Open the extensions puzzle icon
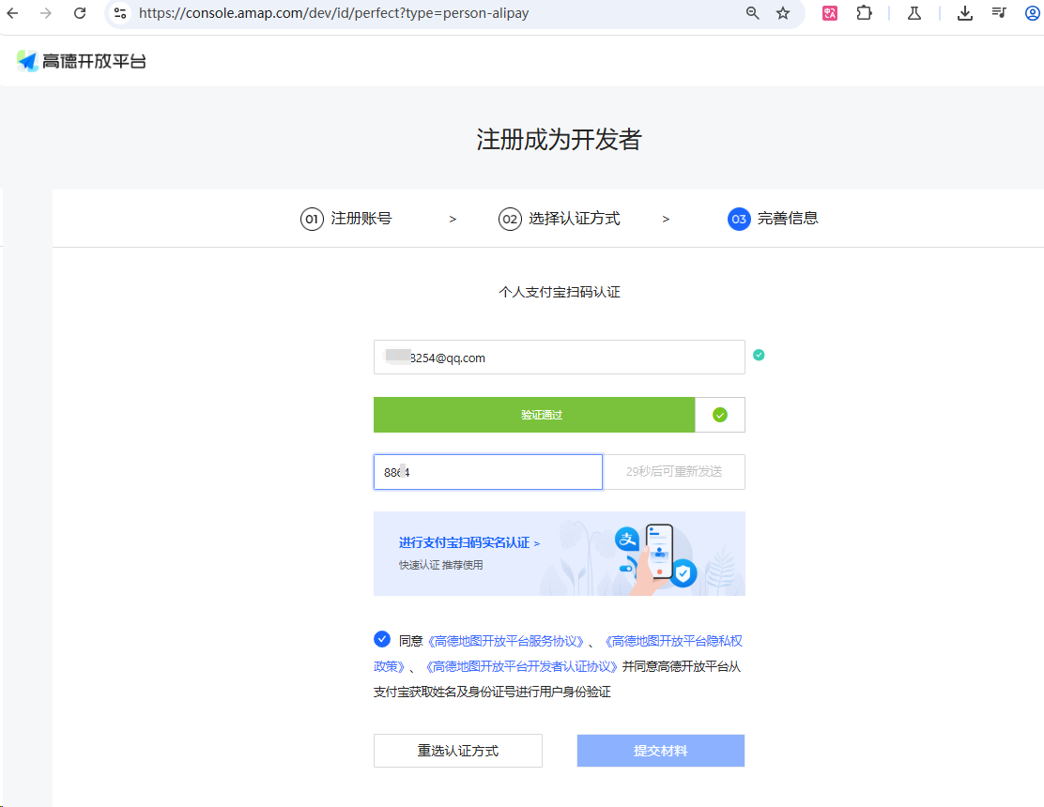This screenshot has width=1044, height=807. (x=865, y=12)
